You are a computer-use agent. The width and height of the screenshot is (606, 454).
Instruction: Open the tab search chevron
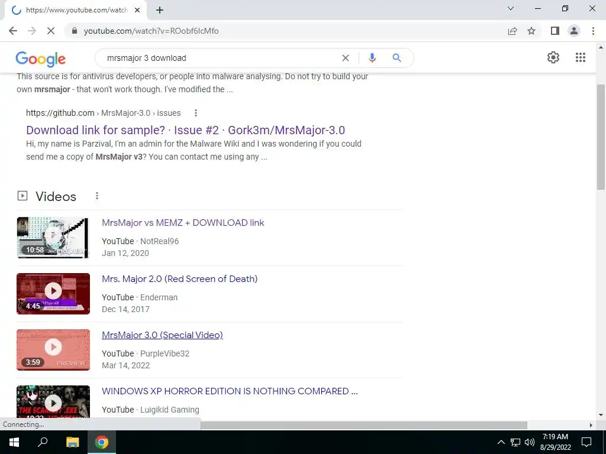point(511,8)
